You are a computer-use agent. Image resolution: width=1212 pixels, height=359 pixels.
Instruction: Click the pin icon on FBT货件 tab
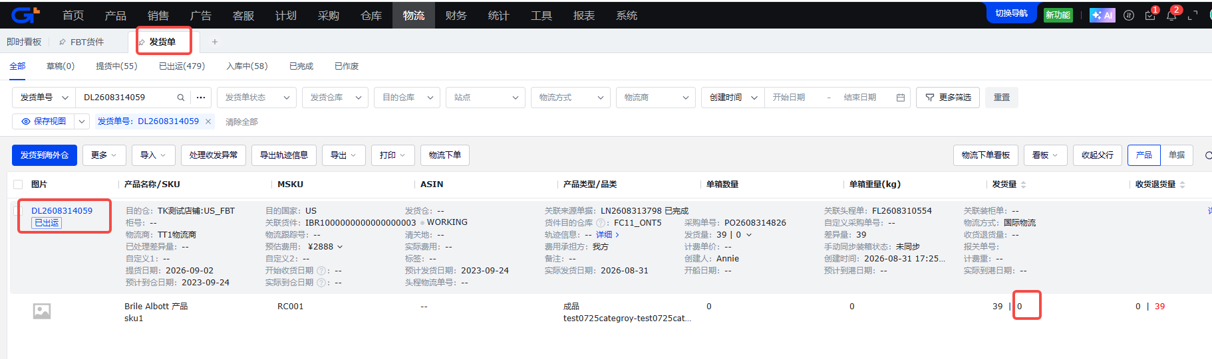pos(63,42)
